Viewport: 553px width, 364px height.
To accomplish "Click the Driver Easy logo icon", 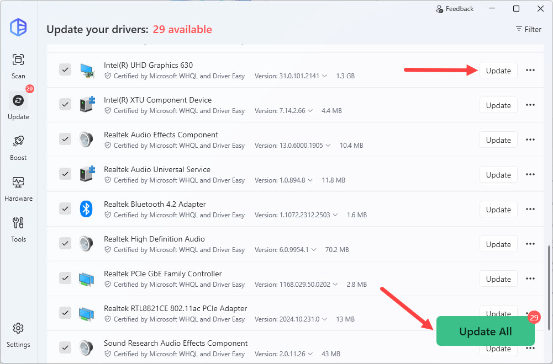I will 18,27.
